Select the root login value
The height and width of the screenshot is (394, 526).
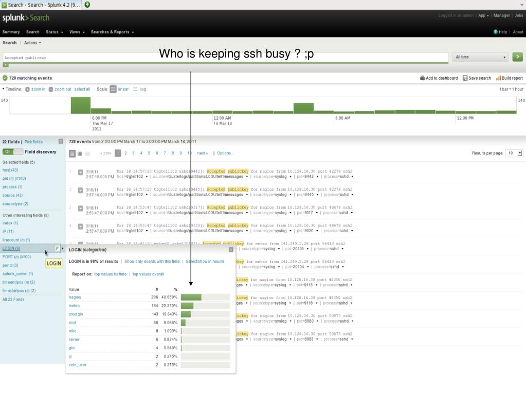72,323
